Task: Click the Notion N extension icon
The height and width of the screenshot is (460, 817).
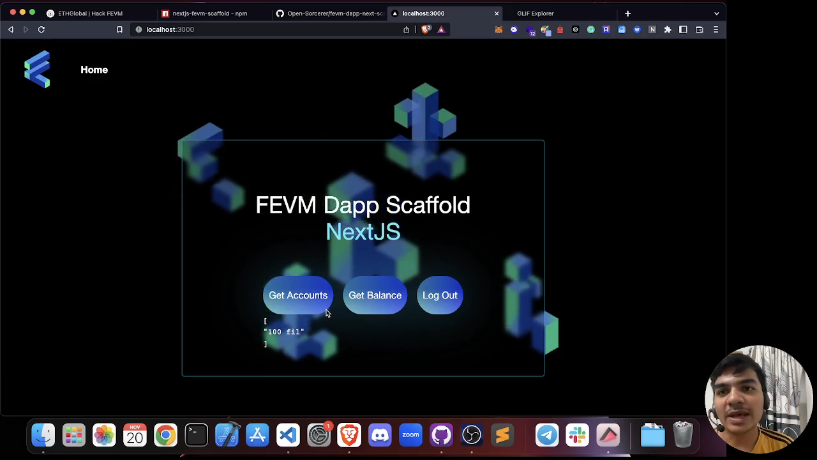Action: coord(652,29)
